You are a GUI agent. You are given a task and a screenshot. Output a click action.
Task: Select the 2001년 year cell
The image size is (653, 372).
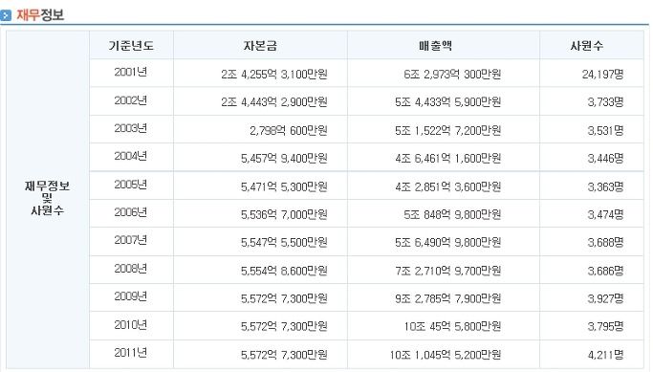(x=131, y=72)
